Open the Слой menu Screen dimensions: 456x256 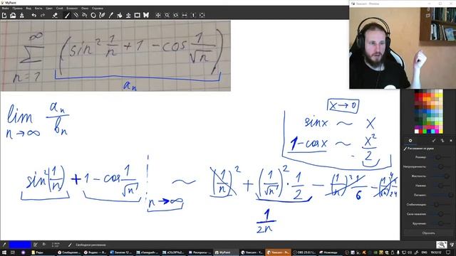point(60,9)
